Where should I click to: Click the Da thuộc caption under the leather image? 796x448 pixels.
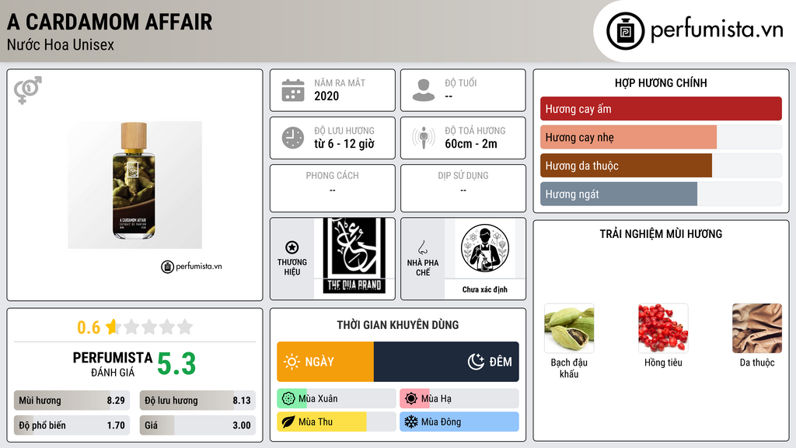pos(757,362)
